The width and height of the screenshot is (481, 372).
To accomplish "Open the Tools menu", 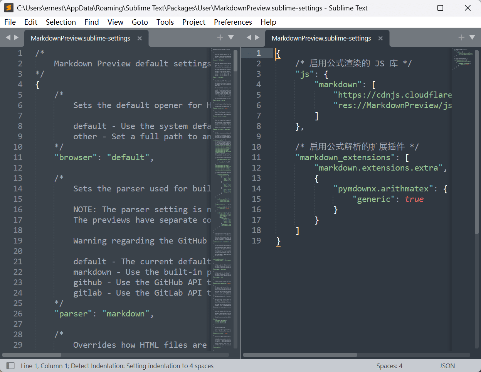I will tap(165, 22).
